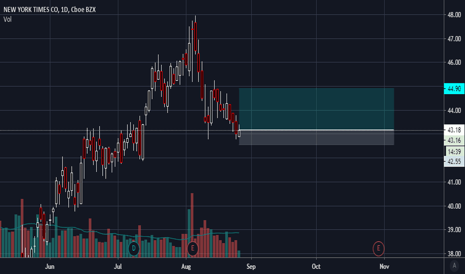Click the 44.00 price axis label

454,111
